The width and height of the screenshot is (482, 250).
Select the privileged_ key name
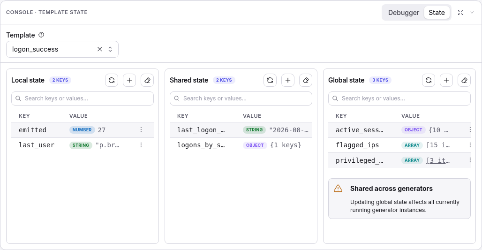coord(359,160)
